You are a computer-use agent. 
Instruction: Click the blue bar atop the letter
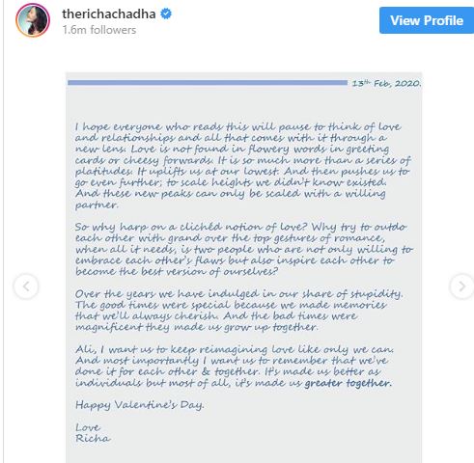coord(208,83)
